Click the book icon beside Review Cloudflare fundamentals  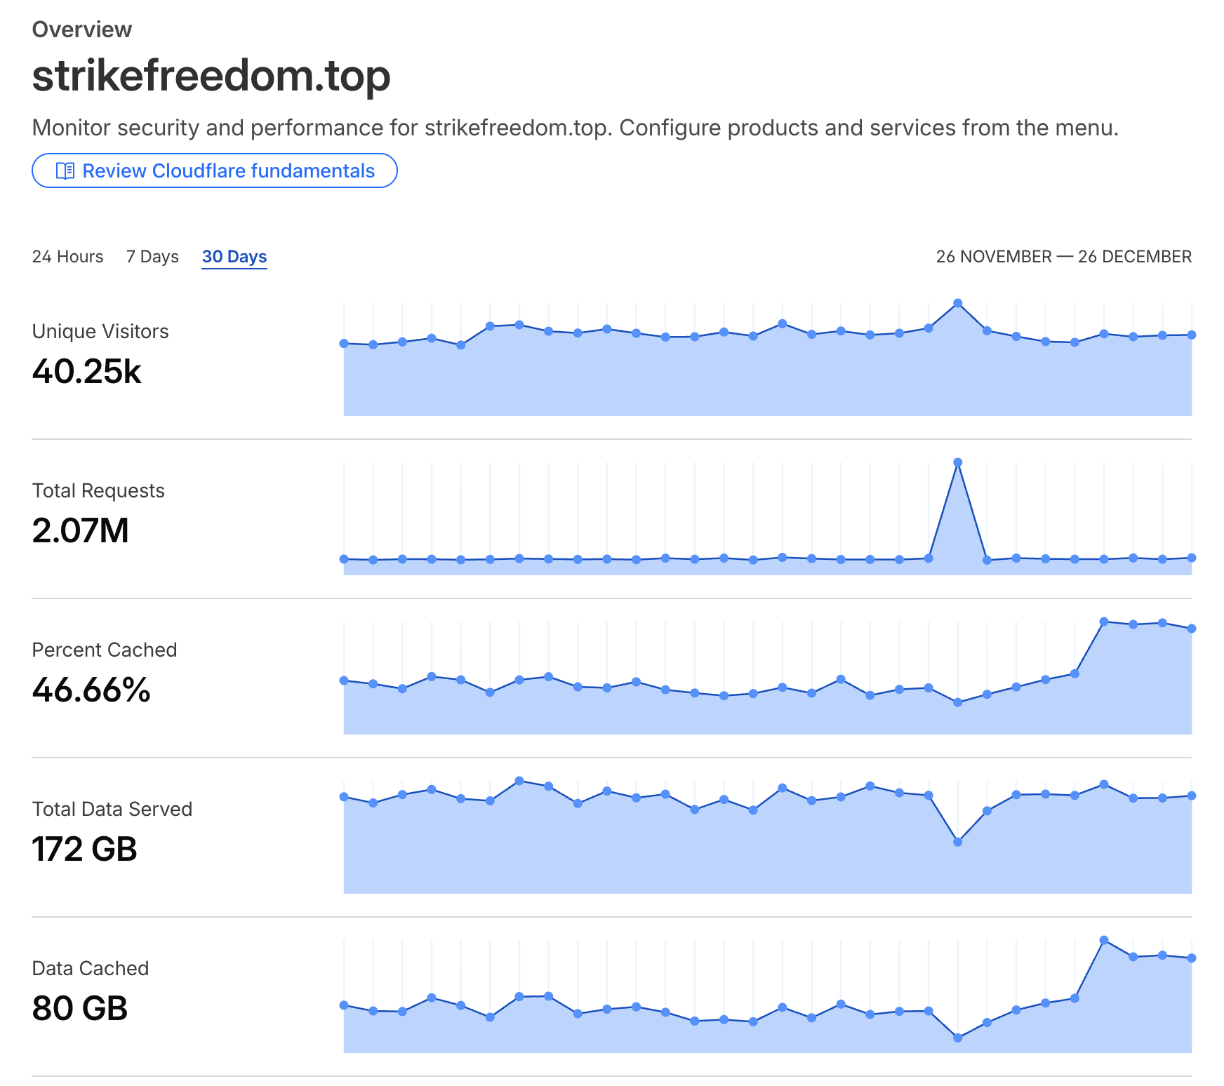65,171
